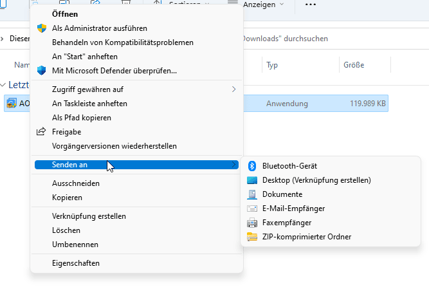Viewport: 429px width, 287px height.
Task: Choose Als Pfad kopieren menu entry
Action: pos(82,118)
